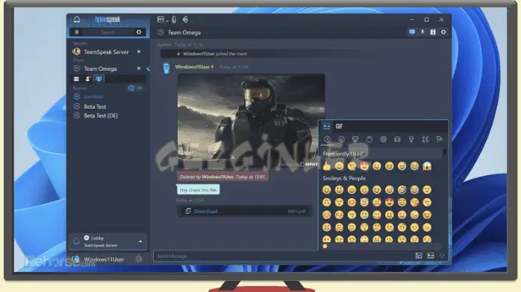Image resolution: width=521 pixels, height=292 pixels.
Task: Open the Master Chief GIF image
Action: [x=251, y=120]
